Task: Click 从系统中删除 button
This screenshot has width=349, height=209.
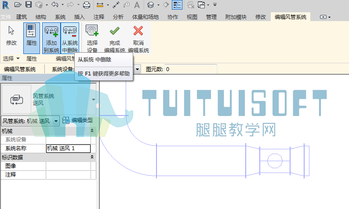Action: (x=70, y=38)
